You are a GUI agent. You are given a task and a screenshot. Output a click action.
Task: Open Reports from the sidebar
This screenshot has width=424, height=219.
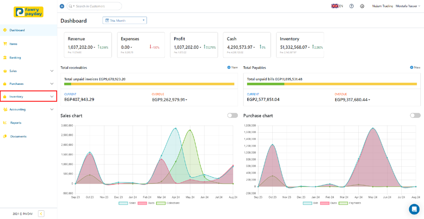point(16,123)
